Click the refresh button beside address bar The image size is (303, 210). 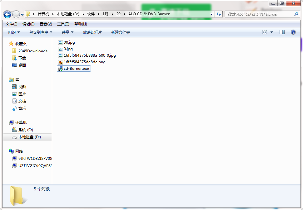[219, 14]
